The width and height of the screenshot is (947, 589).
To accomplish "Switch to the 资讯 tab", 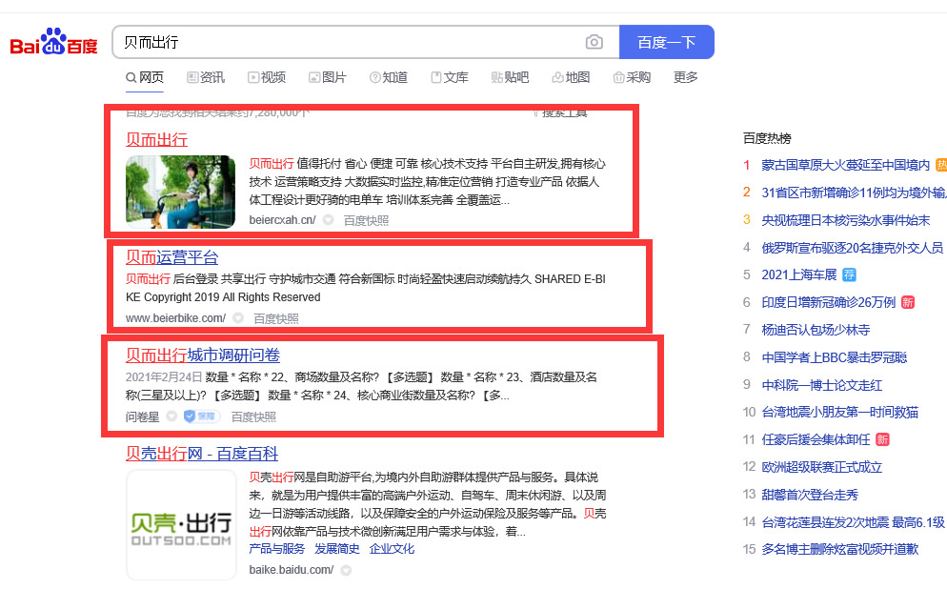I will click(x=206, y=77).
